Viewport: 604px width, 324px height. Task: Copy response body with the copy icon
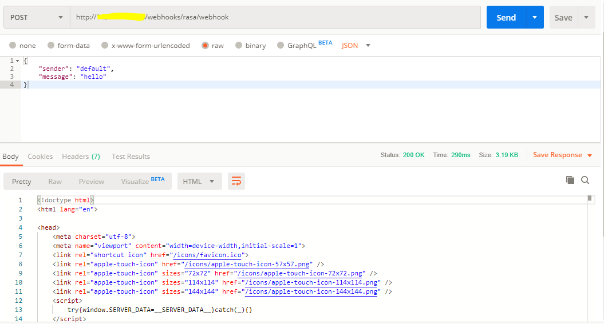pos(570,180)
